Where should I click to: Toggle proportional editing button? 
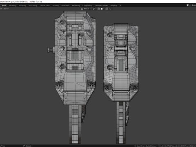107,9
